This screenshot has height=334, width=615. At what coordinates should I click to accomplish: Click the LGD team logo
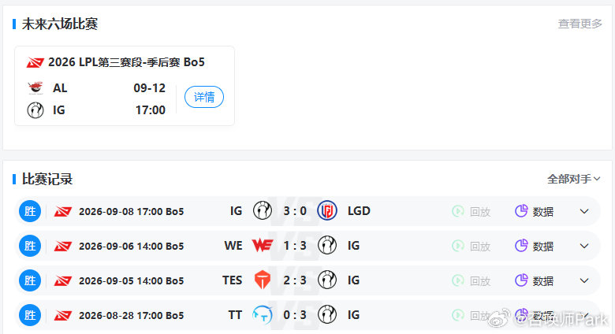(327, 211)
